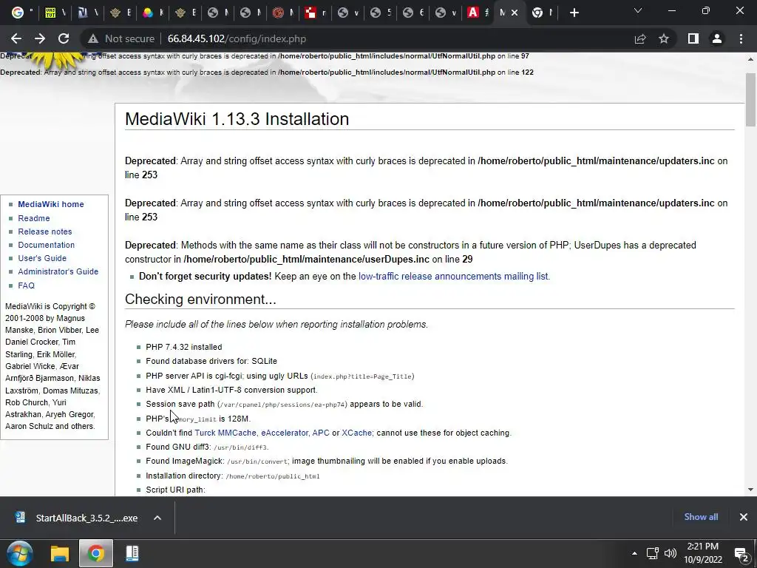Click the Found GNU diff3 line
The width and height of the screenshot is (757, 568).
(x=207, y=447)
